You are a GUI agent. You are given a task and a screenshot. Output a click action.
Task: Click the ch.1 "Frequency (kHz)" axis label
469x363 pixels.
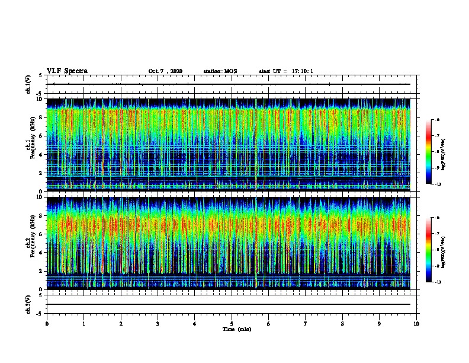(x=33, y=138)
